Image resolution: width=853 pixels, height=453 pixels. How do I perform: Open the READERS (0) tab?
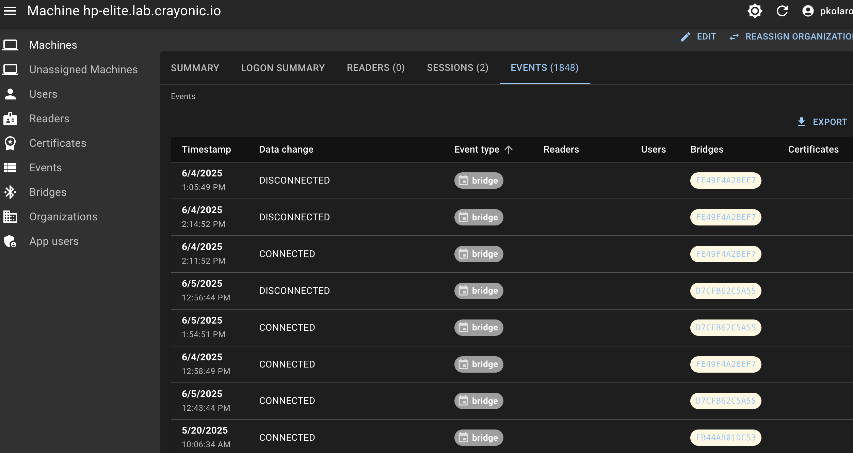point(376,68)
